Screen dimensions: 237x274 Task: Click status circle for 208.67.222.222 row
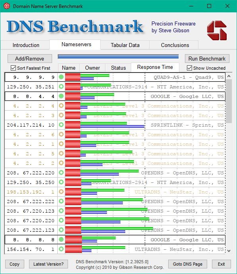pyautogui.click(x=61, y=201)
